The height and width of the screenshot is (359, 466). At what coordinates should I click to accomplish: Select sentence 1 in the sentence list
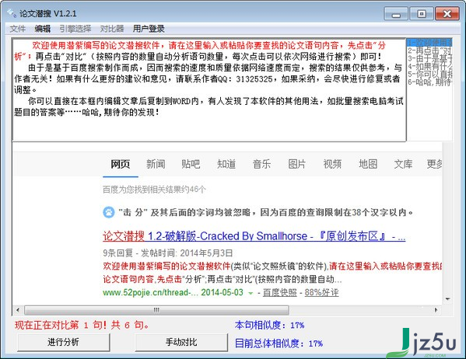click(x=429, y=42)
